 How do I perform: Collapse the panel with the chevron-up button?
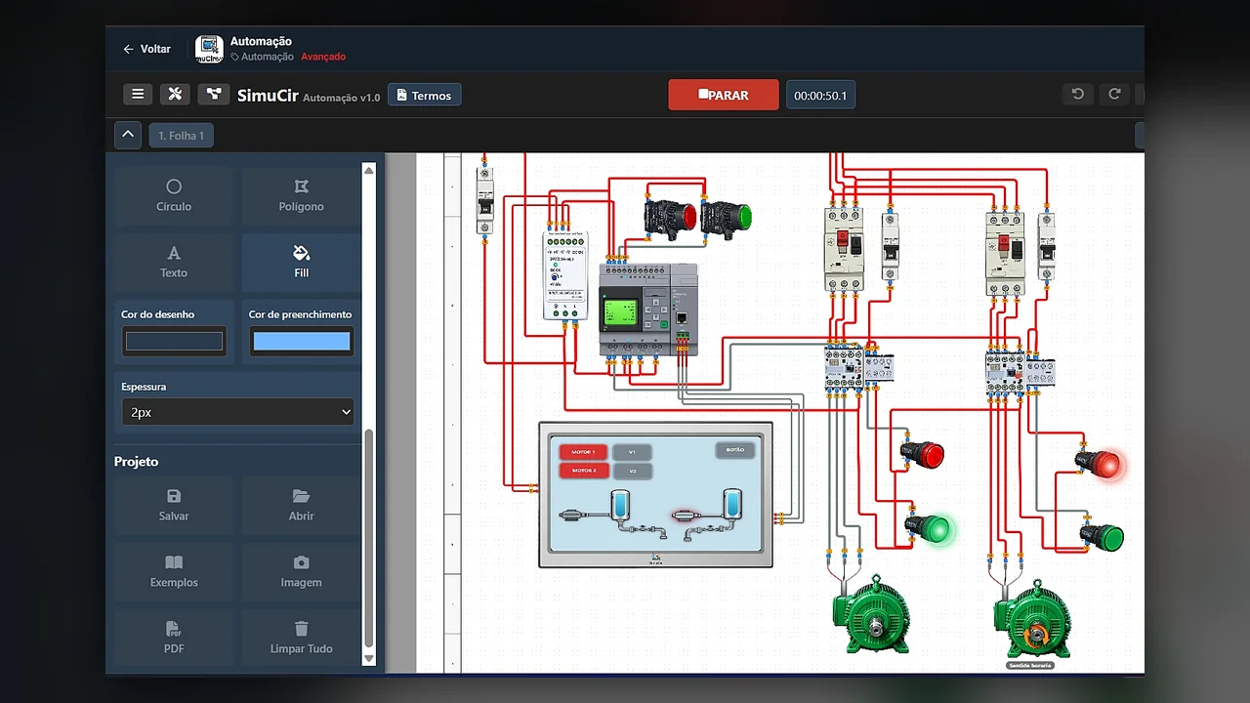pyautogui.click(x=128, y=135)
